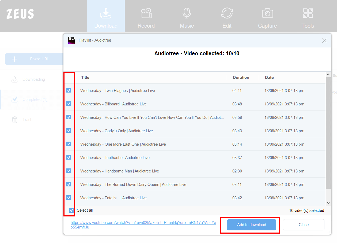Uncheck Twin Plagues video checkbox
337x243 pixels.
pyautogui.click(x=69, y=90)
